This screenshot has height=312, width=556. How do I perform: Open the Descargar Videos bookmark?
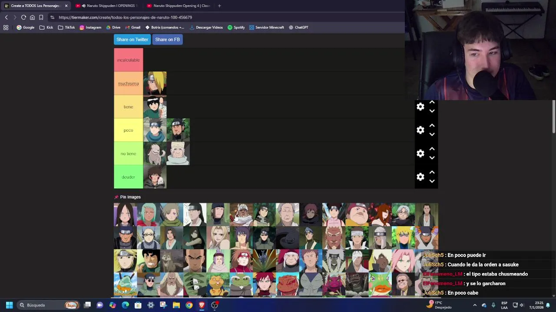tap(206, 27)
